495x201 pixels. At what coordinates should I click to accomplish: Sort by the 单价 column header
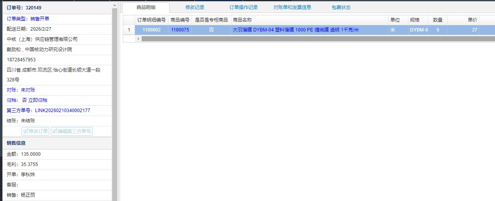472,20
